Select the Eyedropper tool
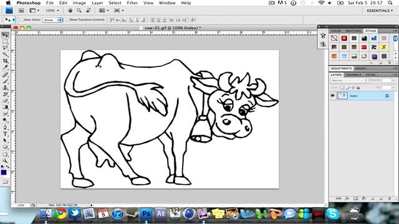The height and width of the screenshot is (224, 399). [x=5, y=67]
